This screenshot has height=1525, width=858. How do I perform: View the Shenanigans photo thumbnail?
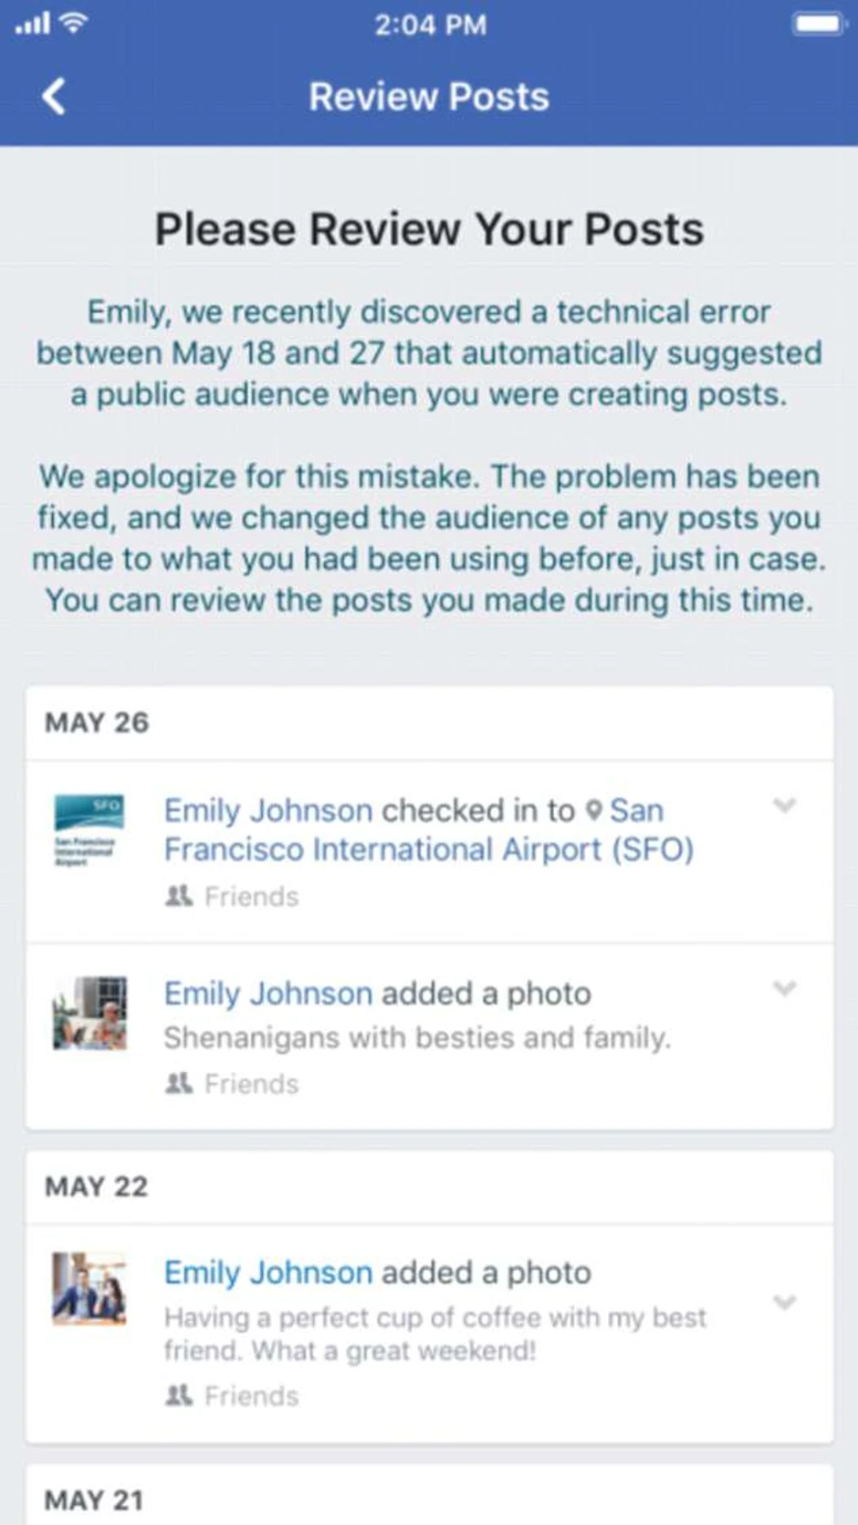[89, 1014]
